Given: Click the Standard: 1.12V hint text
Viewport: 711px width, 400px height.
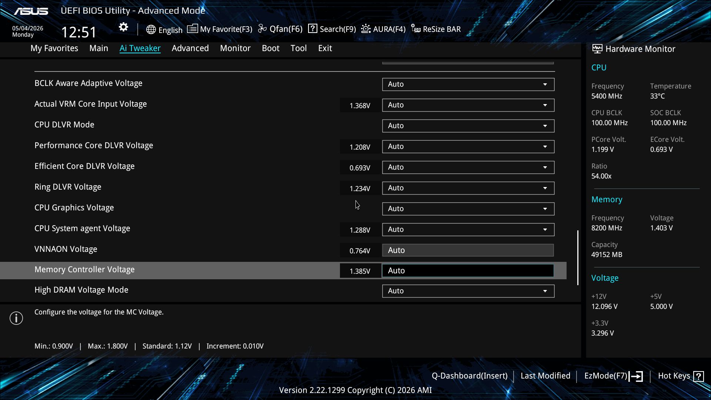Looking at the screenshot, I should coord(167,346).
